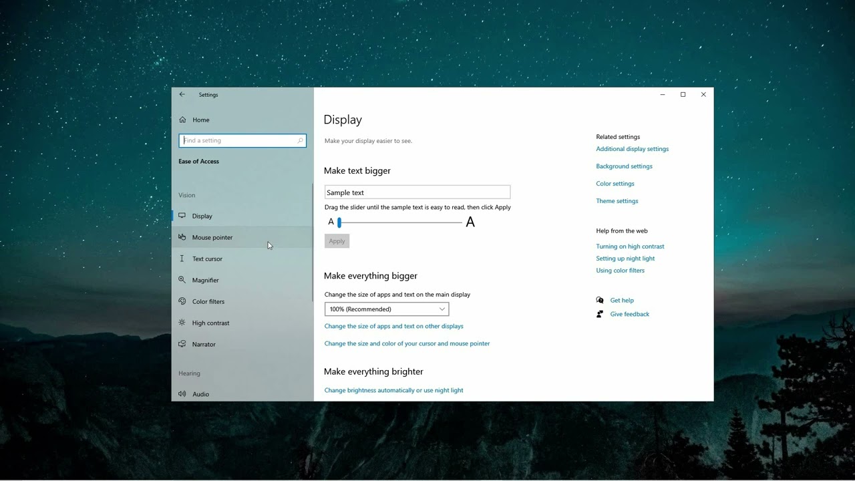Image resolution: width=855 pixels, height=481 pixels.
Task: Click the Narrator icon
Action: click(182, 344)
